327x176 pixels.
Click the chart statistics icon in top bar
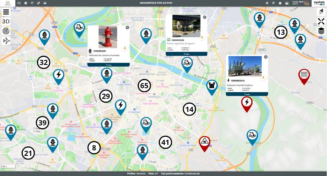pos(32,3)
